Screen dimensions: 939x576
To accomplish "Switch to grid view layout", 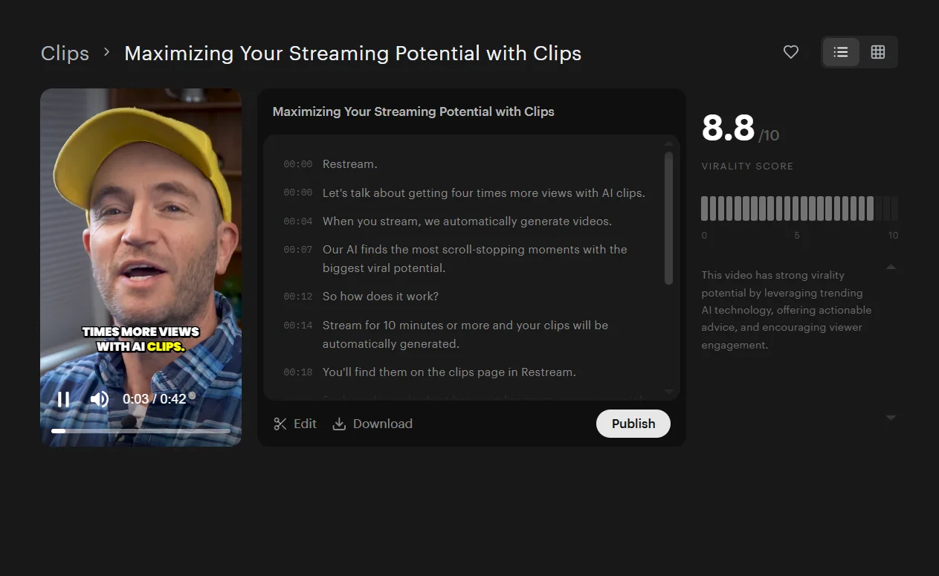I will (x=878, y=52).
